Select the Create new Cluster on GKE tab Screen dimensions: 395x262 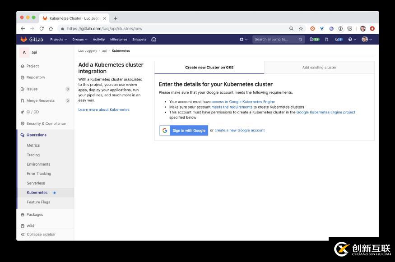click(209, 68)
